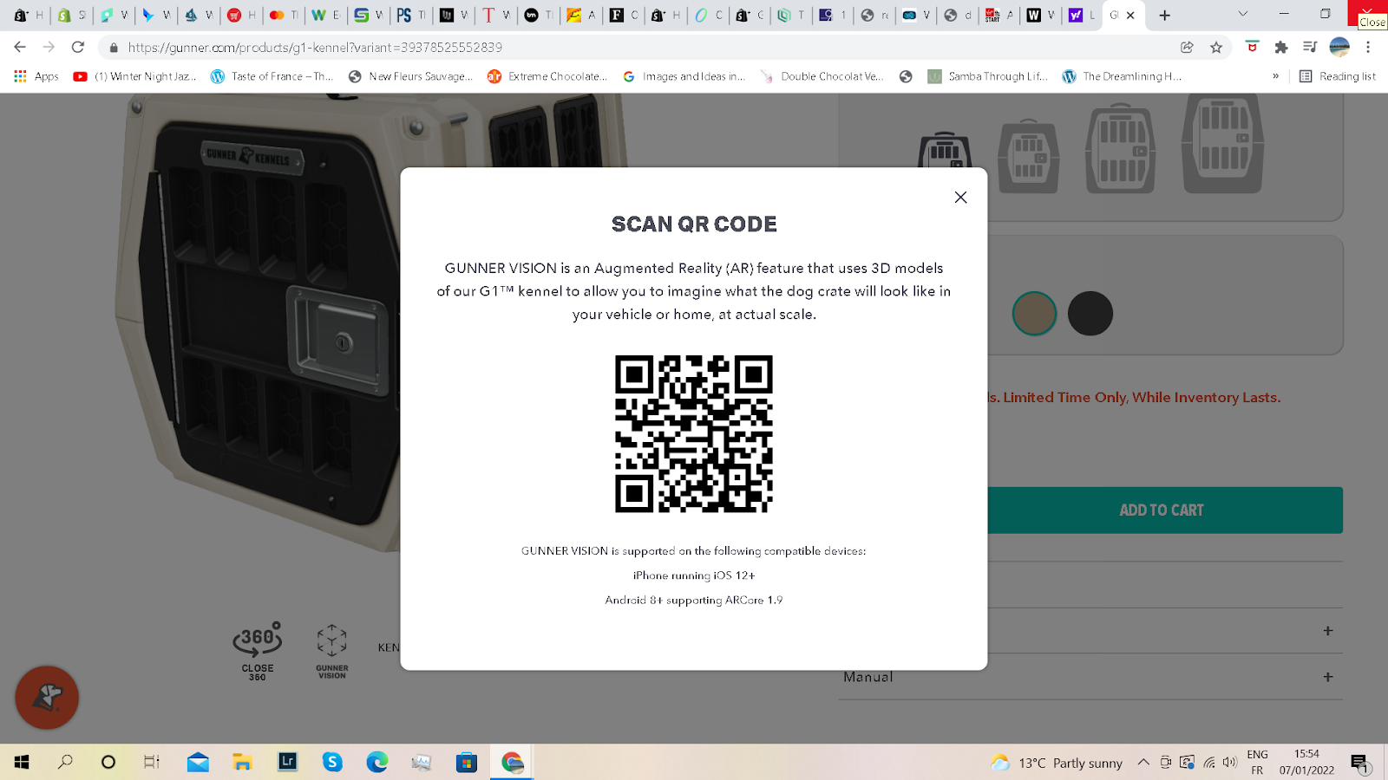Switch to the Mastercard favicon tab
The height and width of the screenshot is (780, 1388).
point(284,15)
